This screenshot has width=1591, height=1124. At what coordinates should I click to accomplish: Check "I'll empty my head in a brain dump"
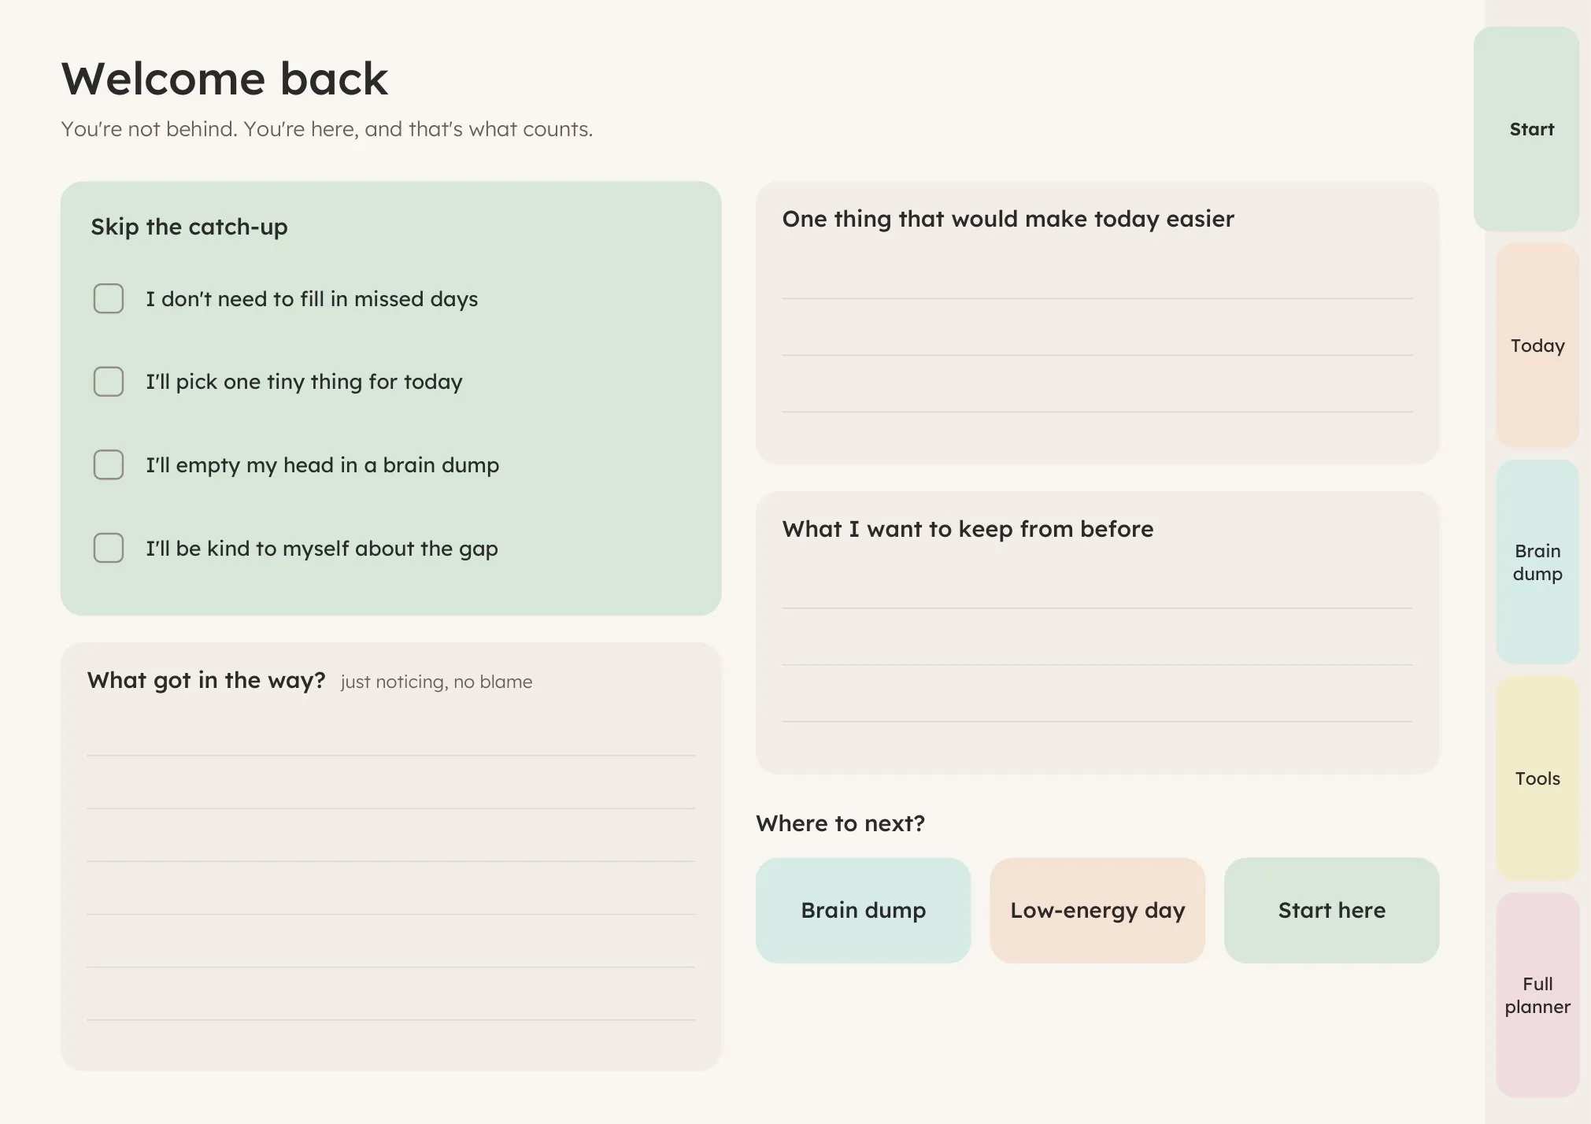coord(109,465)
